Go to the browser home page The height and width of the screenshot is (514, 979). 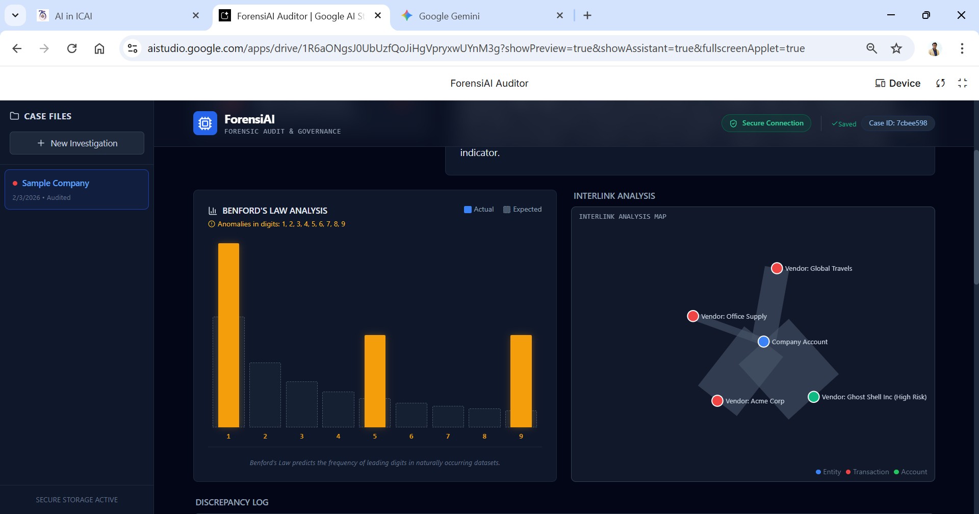[x=99, y=48]
